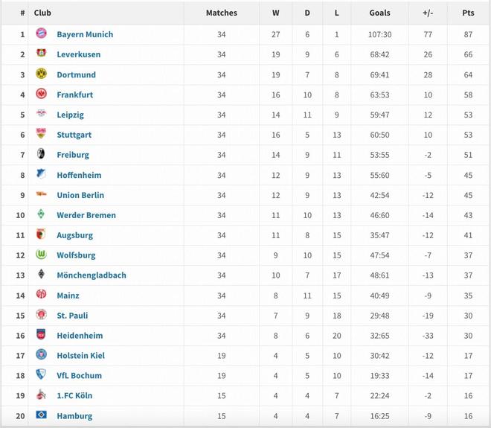Click the Stuttgart club crest
491x428 pixels.
pos(41,135)
